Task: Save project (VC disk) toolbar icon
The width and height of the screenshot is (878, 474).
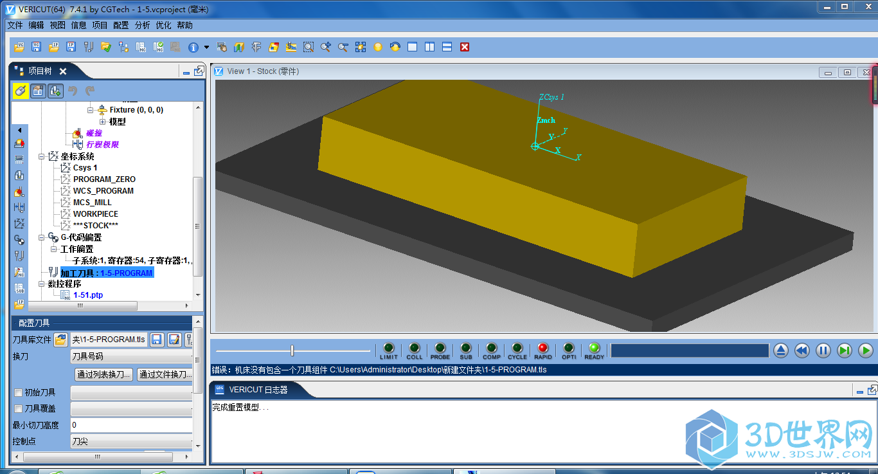Action: click(37, 47)
